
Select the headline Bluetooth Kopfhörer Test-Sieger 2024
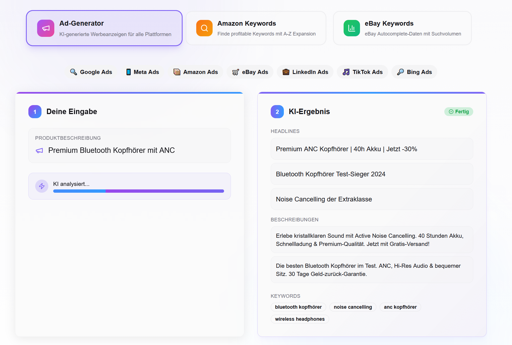(x=372, y=174)
